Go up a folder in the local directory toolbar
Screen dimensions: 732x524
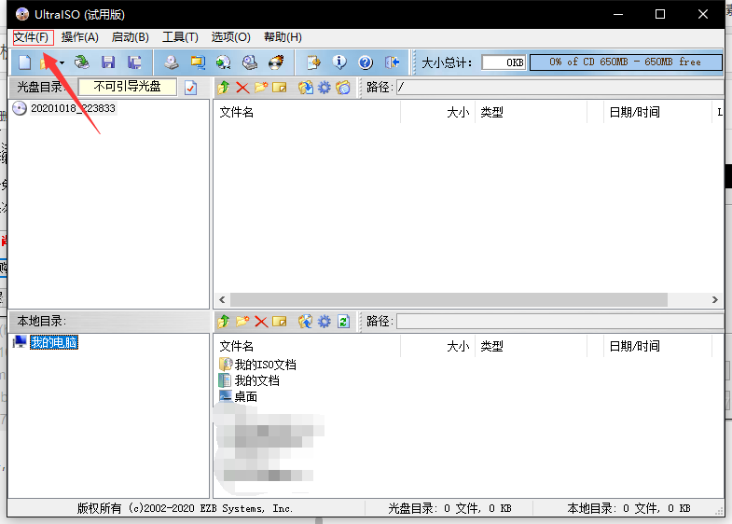(x=224, y=322)
